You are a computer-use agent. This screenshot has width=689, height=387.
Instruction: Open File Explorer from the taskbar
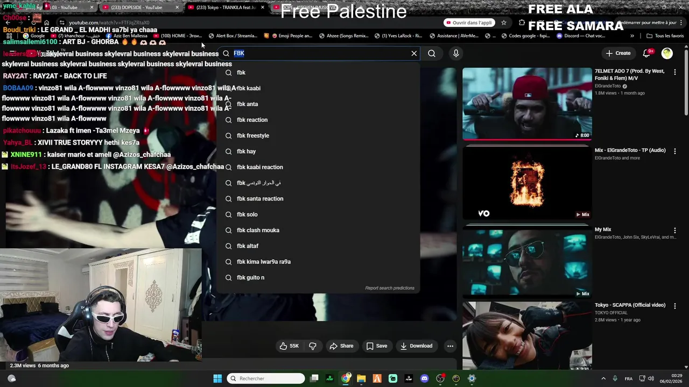(361, 378)
